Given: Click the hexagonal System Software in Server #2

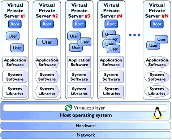Looking at the screenshot, I should [47, 77].
